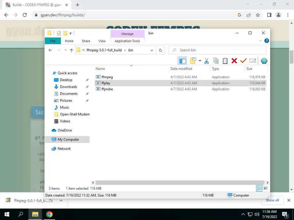Toggle the navigation pane toolbar button
The image size is (294, 220).
(x=182, y=61)
